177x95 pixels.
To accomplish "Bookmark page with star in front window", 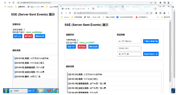I will [x=151, y=13].
